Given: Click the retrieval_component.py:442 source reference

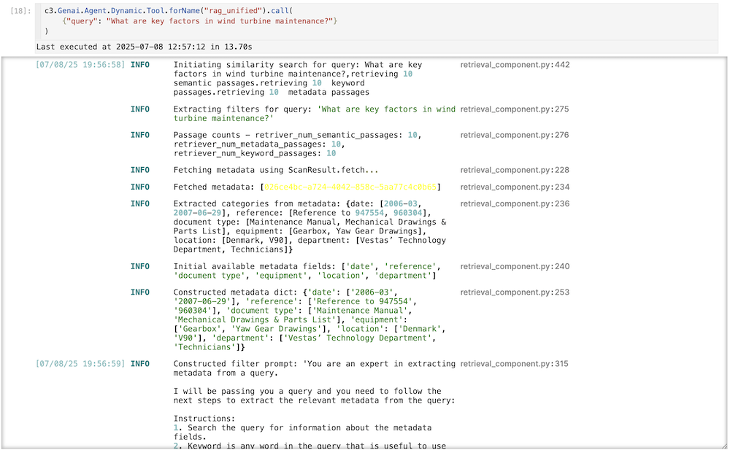Looking at the screenshot, I should click(x=515, y=65).
